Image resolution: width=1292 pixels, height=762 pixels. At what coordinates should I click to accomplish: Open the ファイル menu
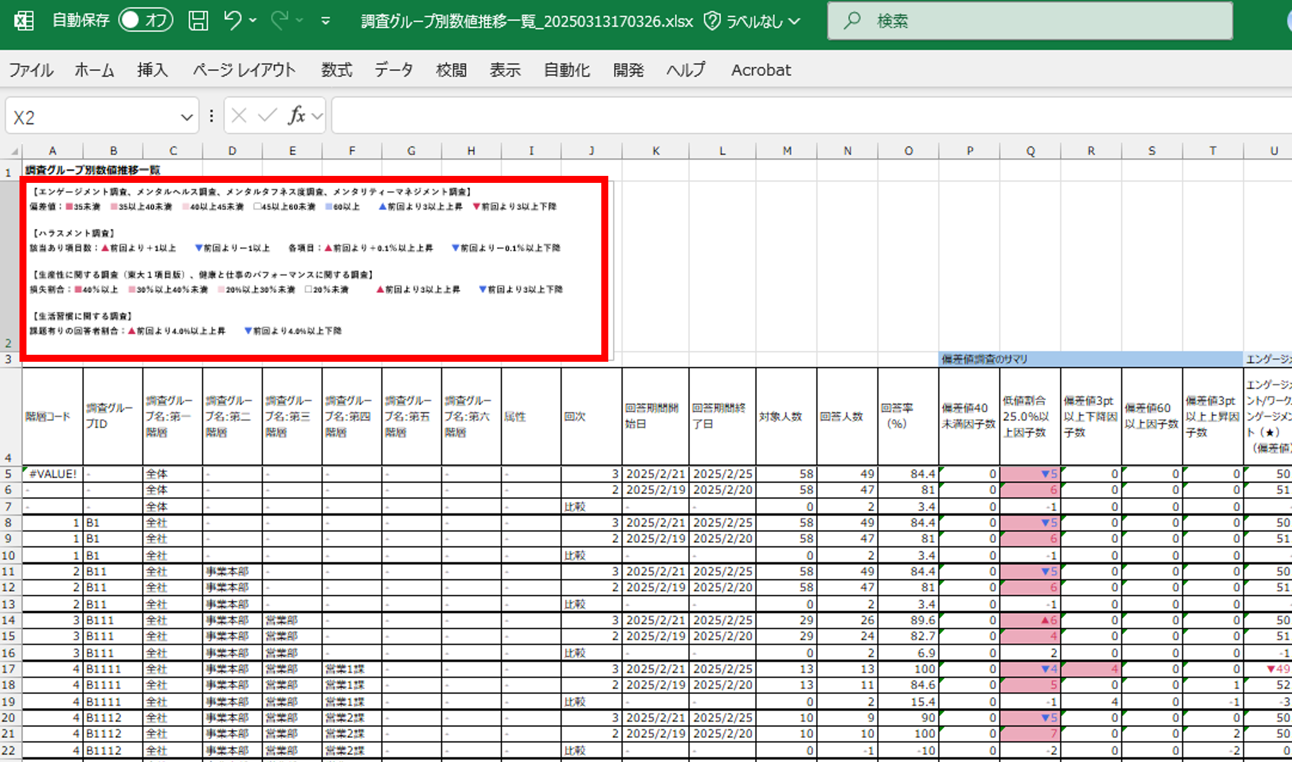[31, 70]
